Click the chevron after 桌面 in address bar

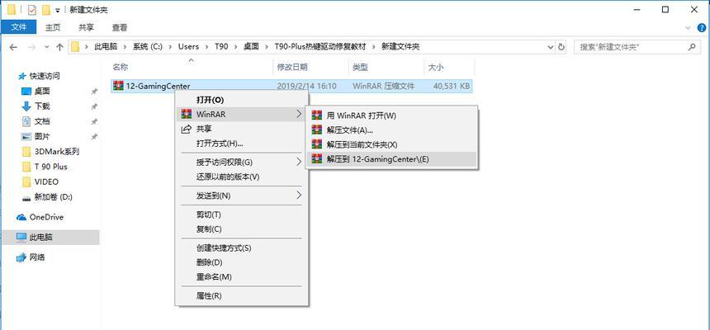[267, 47]
